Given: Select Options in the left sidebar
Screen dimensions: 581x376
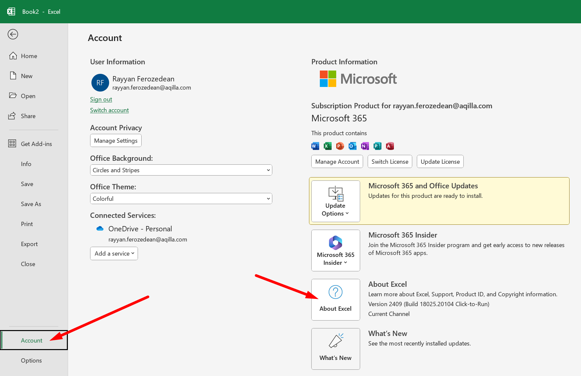Looking at the screenshot, I should 31,360.
